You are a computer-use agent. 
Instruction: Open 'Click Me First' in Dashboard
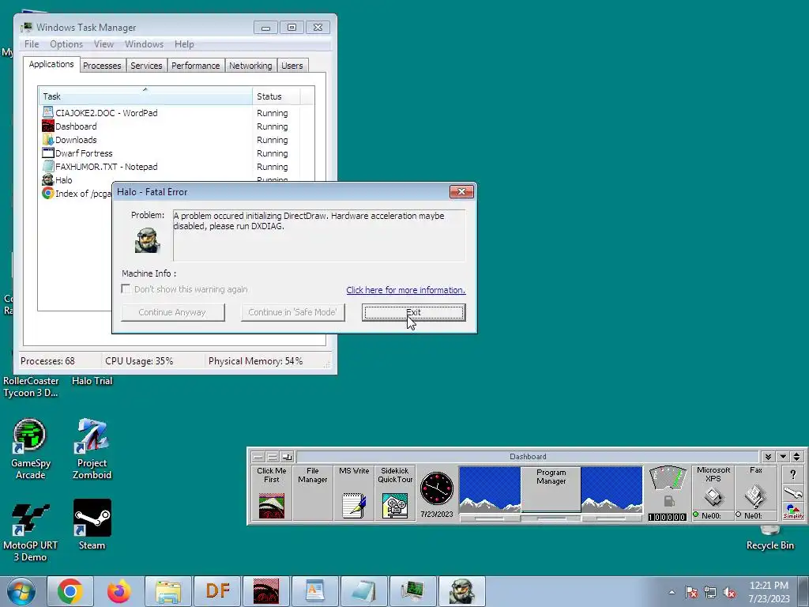(272, 493)
